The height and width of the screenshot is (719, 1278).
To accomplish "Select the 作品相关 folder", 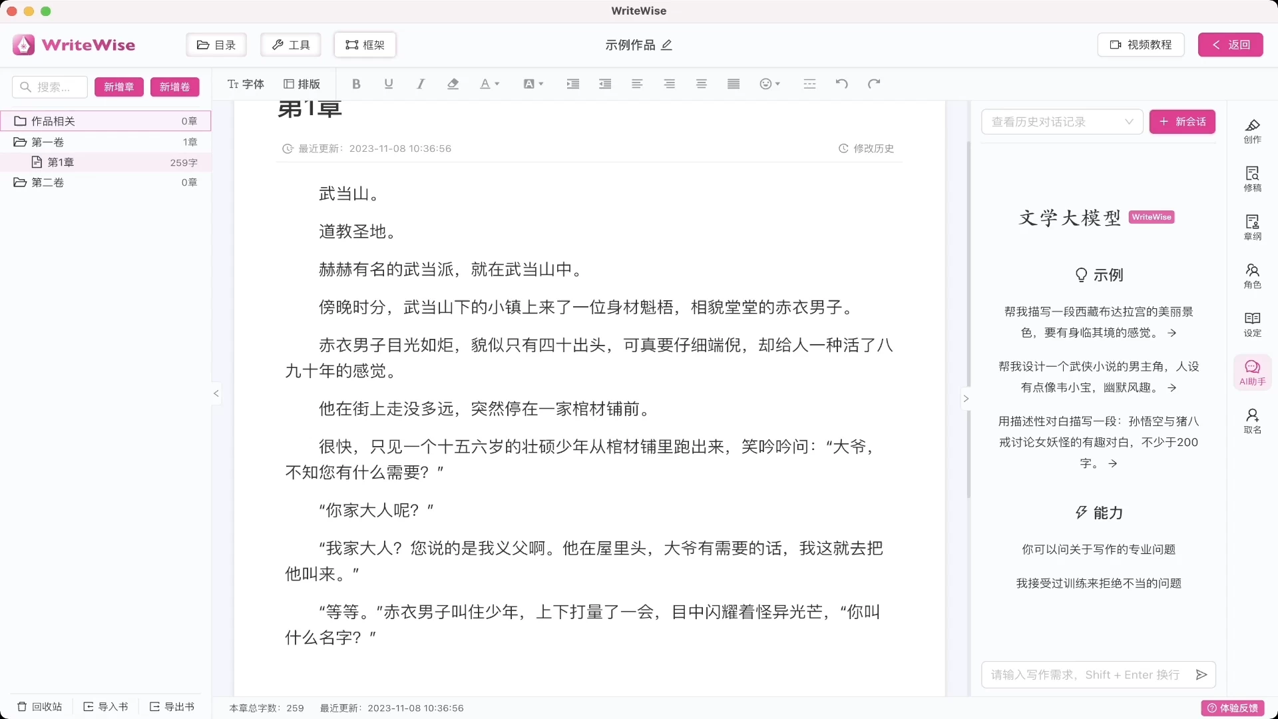I will pyautogui.click(x=106, y=121).
